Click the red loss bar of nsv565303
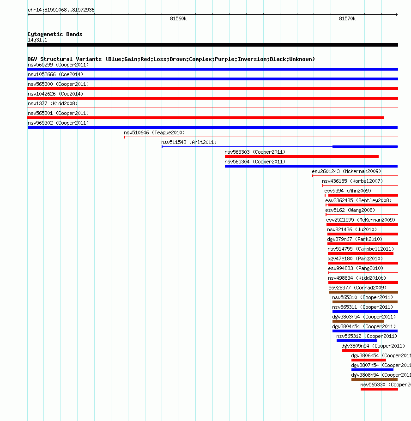Viewport: 411px width, 421px height. pyautogui.click(x=302, y=156)
